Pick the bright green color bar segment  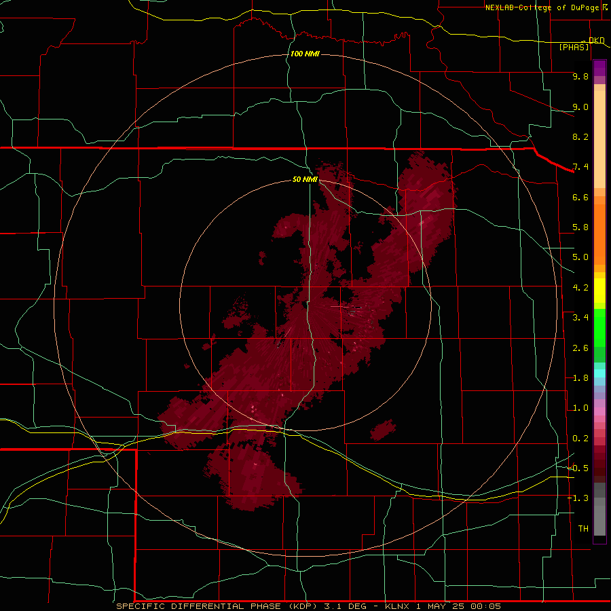(x=599, y=328)
